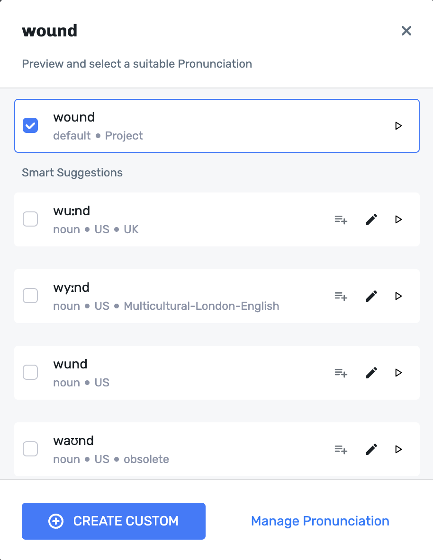433x560 pixels.
Task: Select the wyːnd pronunciation checkbox
Action: coord(31,296)
